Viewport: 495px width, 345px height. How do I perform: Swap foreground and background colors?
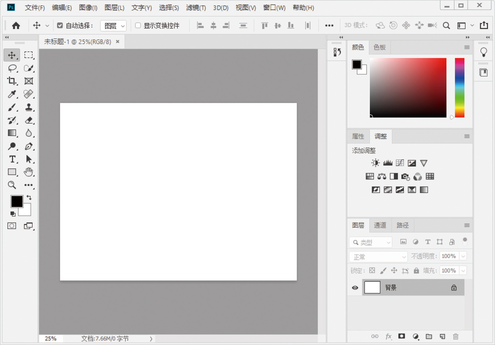[x=29, y=197]
